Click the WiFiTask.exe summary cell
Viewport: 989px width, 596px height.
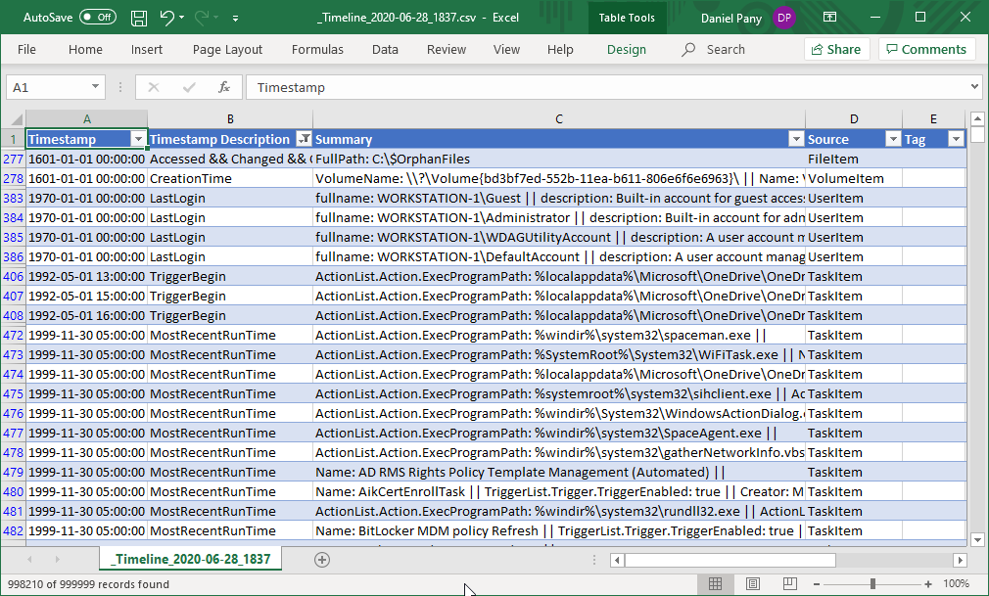(x=559, y=354)
